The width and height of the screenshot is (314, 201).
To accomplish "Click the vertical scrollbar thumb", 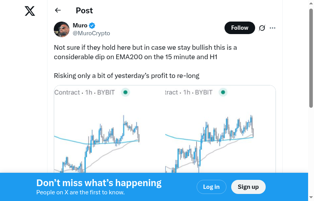I will 311,57.
